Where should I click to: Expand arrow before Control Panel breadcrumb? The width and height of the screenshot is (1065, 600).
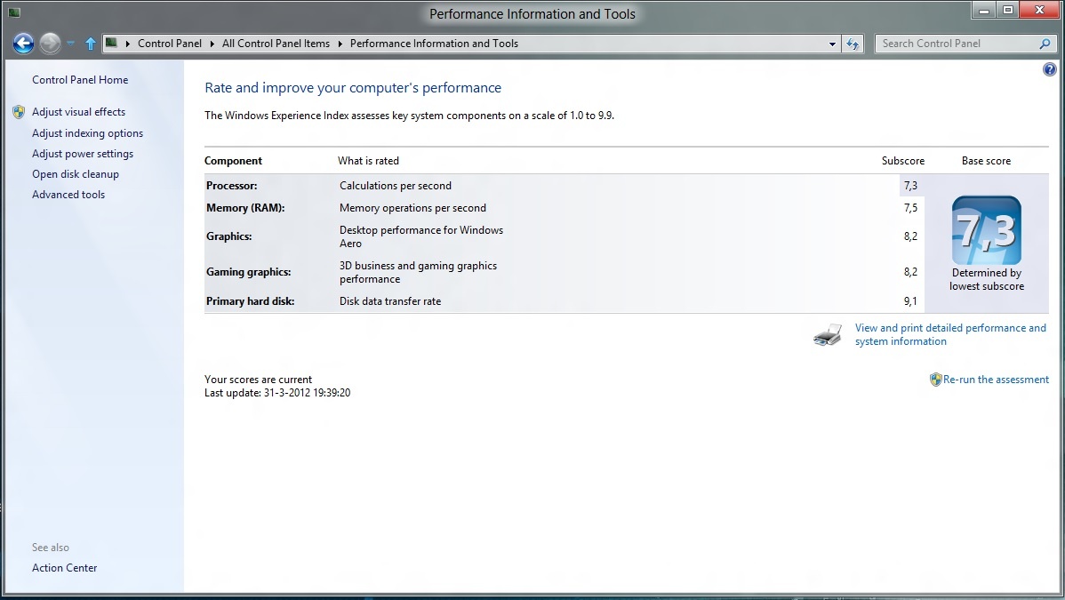click(128, 44)
